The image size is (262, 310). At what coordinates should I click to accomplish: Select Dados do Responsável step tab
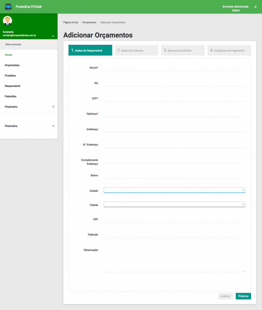point(90,50)
